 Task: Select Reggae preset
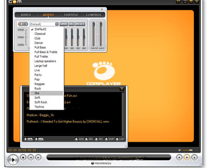[x=47, y=84]
